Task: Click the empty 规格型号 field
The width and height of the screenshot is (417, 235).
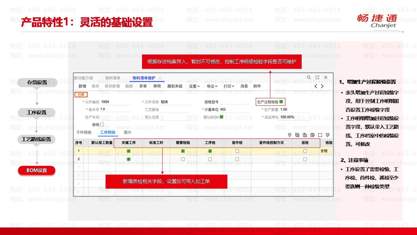Action: click(235, 102)
